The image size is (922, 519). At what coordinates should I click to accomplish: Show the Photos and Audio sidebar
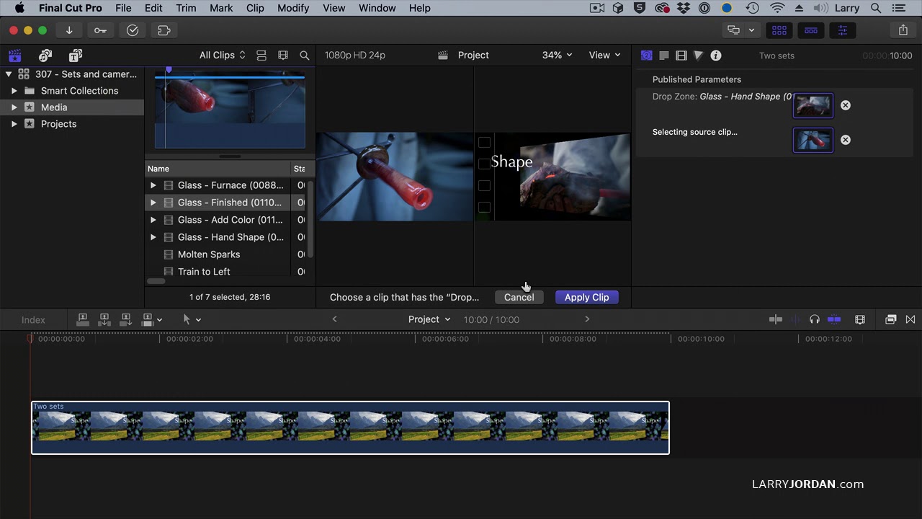[x=45, y=56]
